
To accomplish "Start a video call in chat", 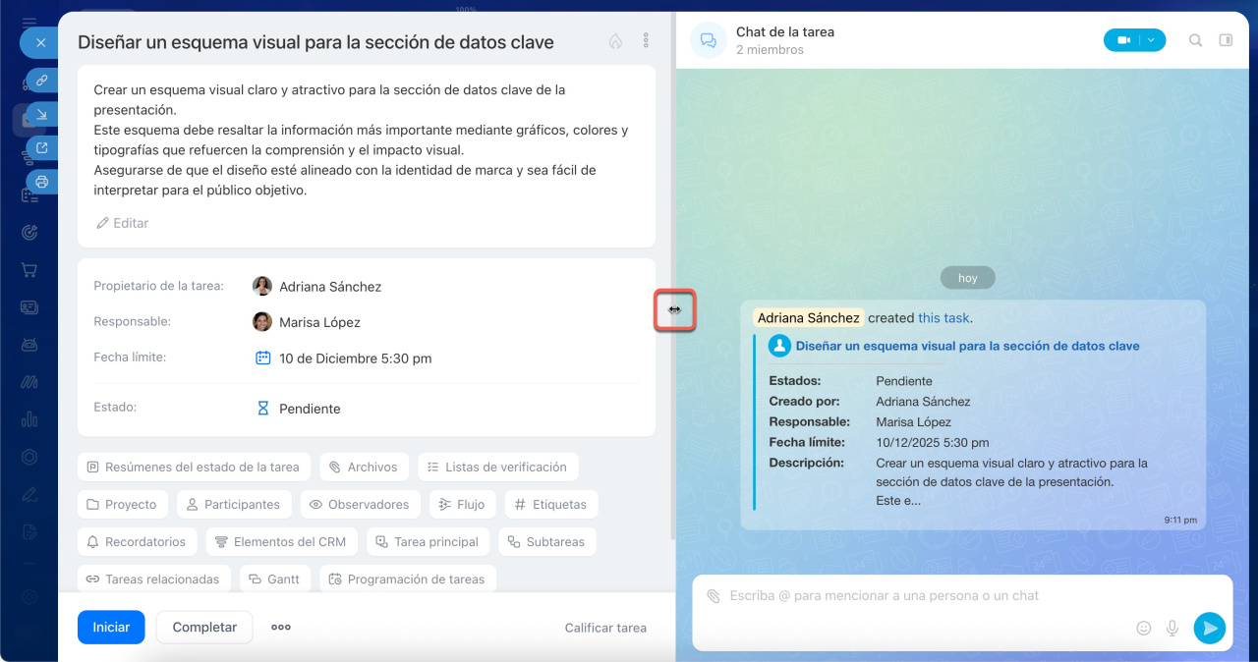I will (1123, 40).
